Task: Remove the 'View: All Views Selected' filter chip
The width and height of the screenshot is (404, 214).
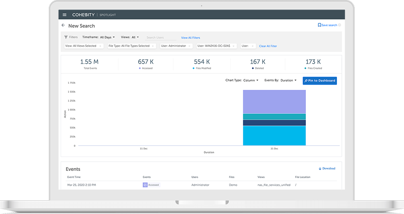Action: pos(100,46)
